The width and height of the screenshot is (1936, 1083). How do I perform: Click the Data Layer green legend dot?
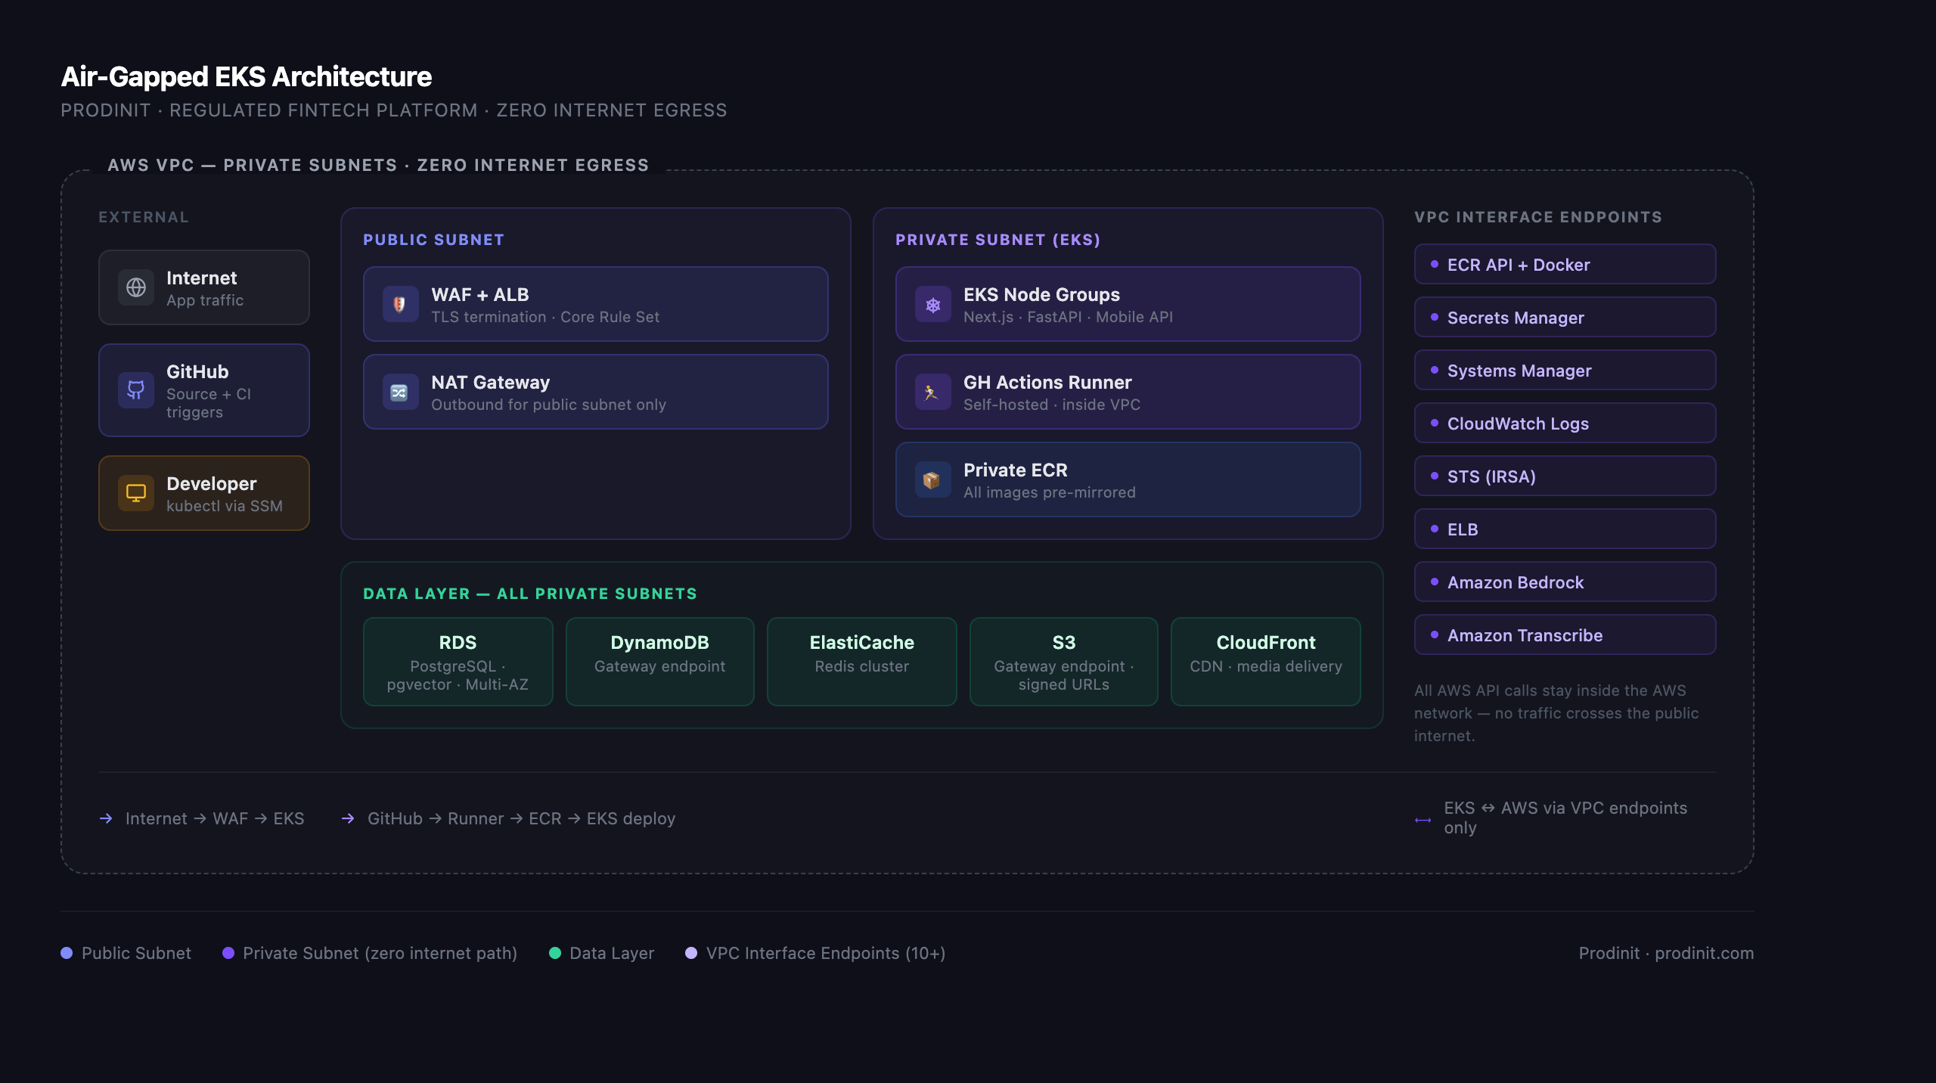pos(554,953)
